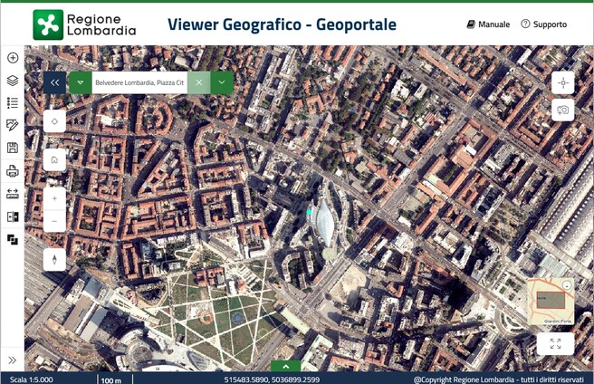Image resolution: width=594 pixels, height=384 pixels.
Task: Take a map snapshot with camera button
Action: click(x=563, y=110)
